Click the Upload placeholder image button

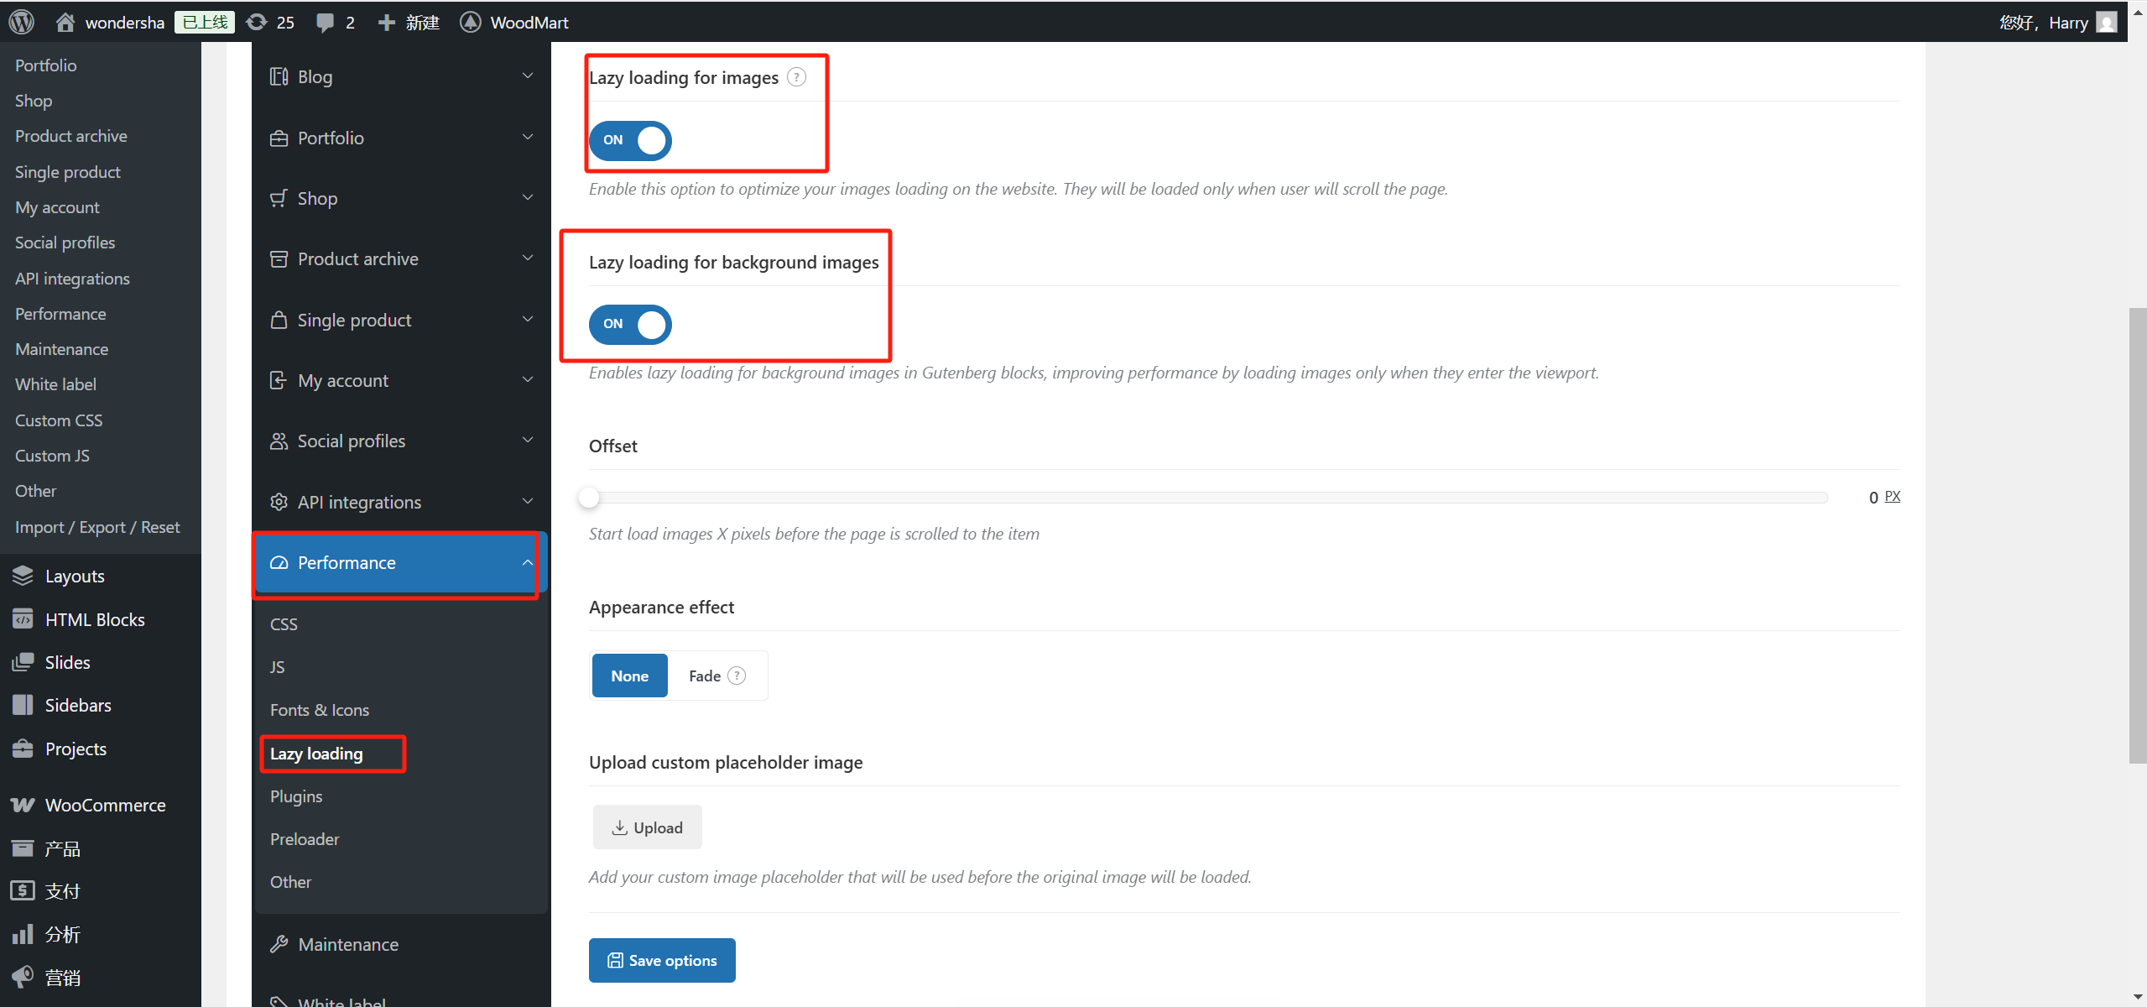tap(647, 827)
